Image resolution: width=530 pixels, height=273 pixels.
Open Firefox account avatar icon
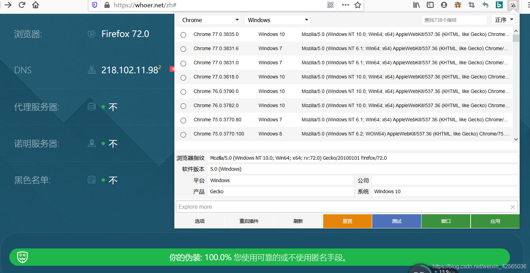444,5
